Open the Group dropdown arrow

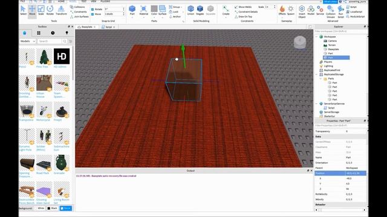pos(181,7)
